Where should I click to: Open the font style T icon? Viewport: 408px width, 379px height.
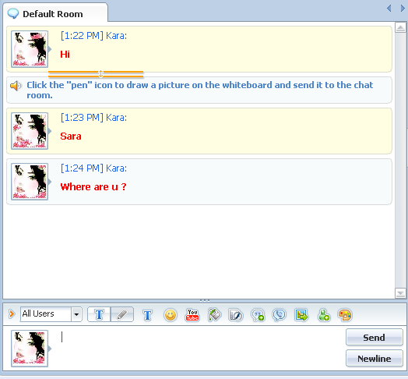[147, 315]
